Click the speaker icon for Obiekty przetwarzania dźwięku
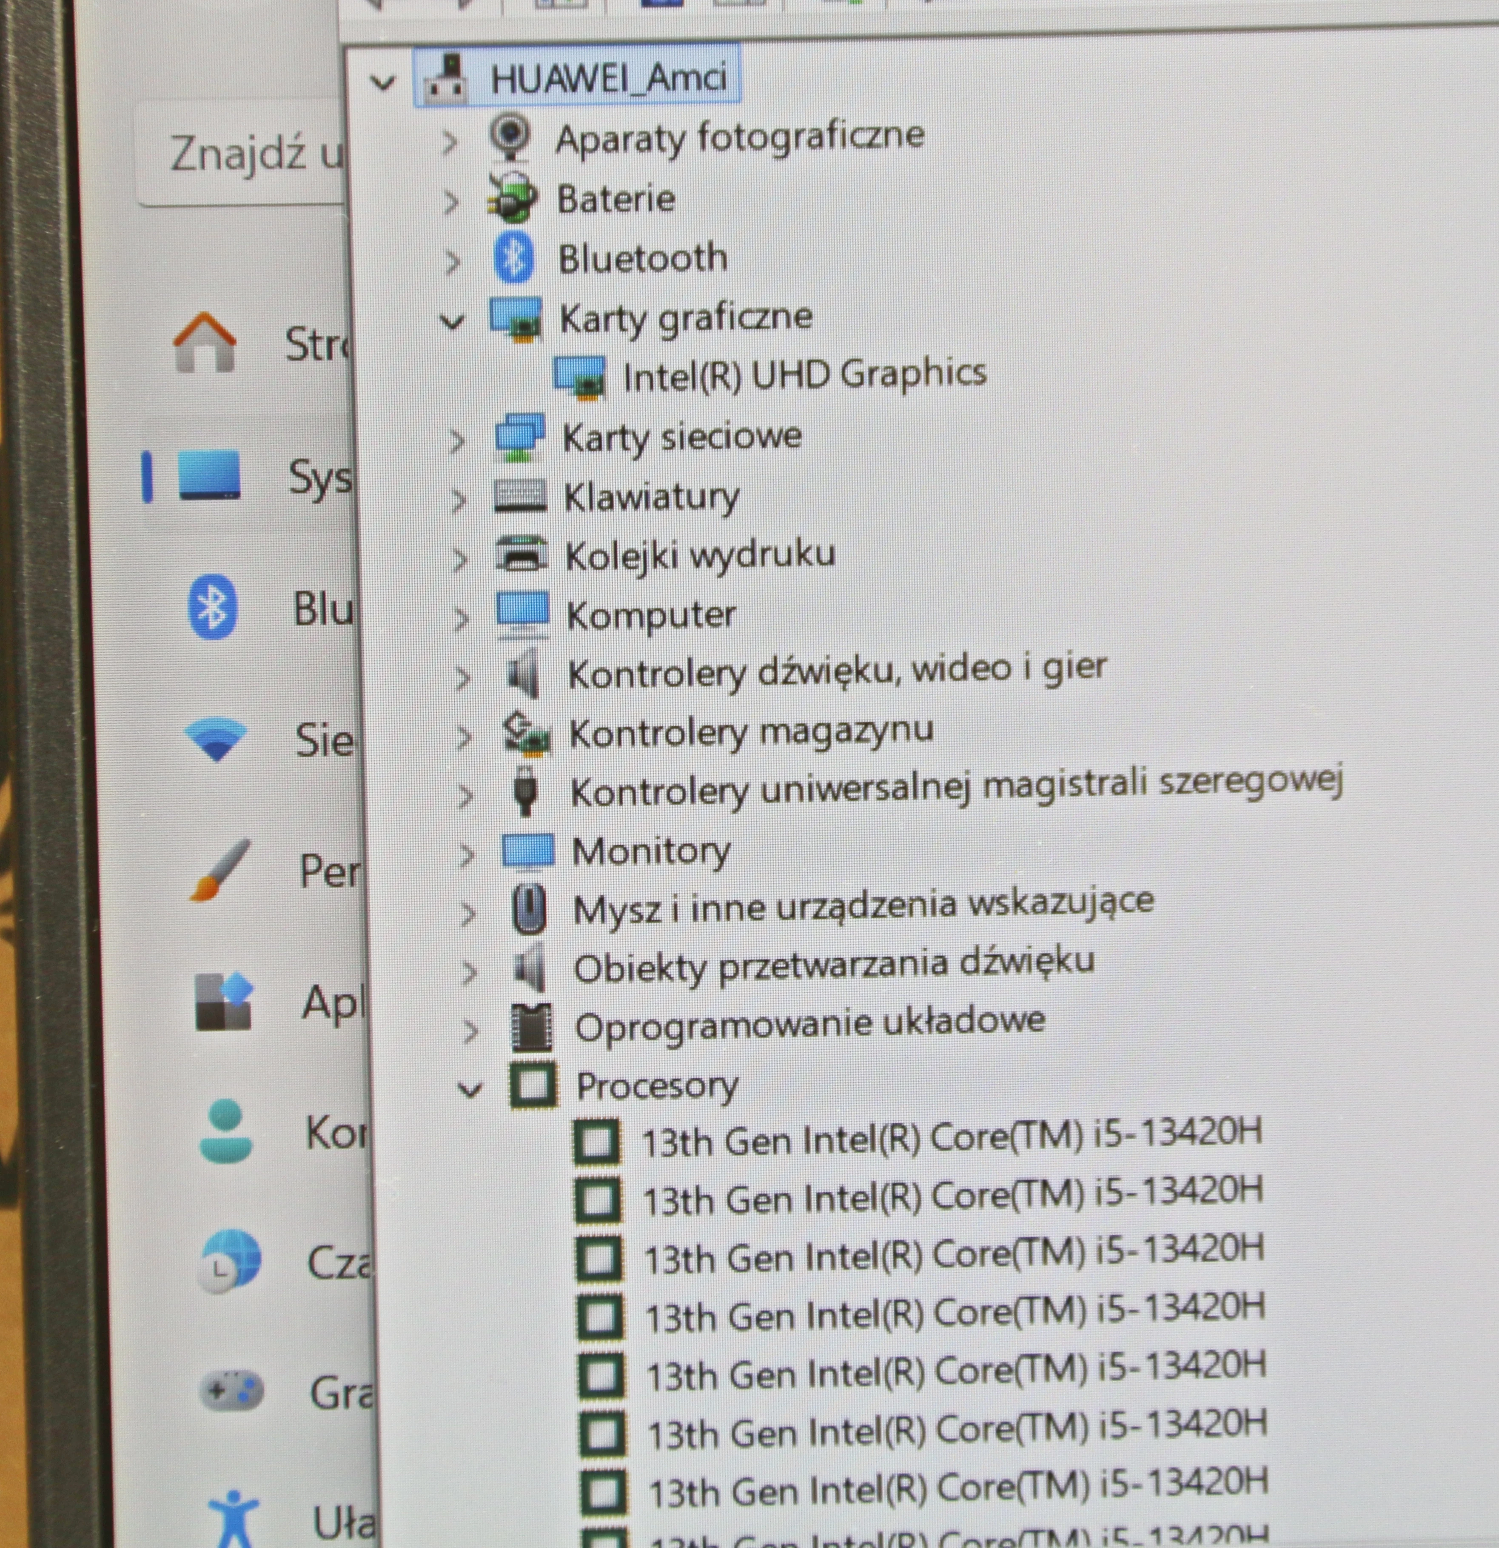The image size is (1499, 1548). click(530, 968)
